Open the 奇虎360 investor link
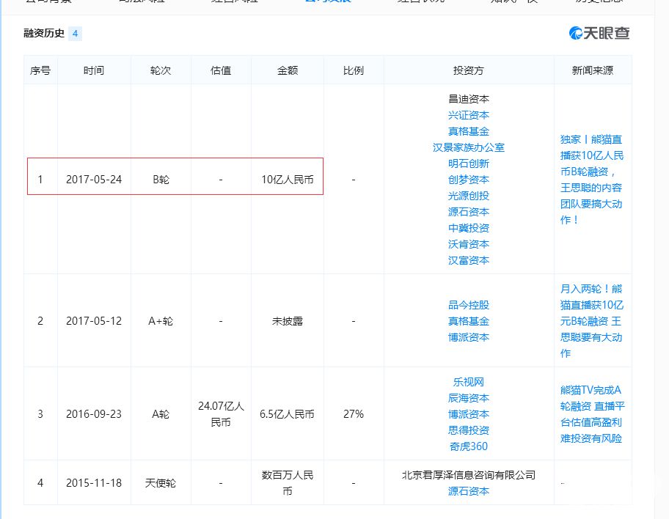 pos(469,446)
